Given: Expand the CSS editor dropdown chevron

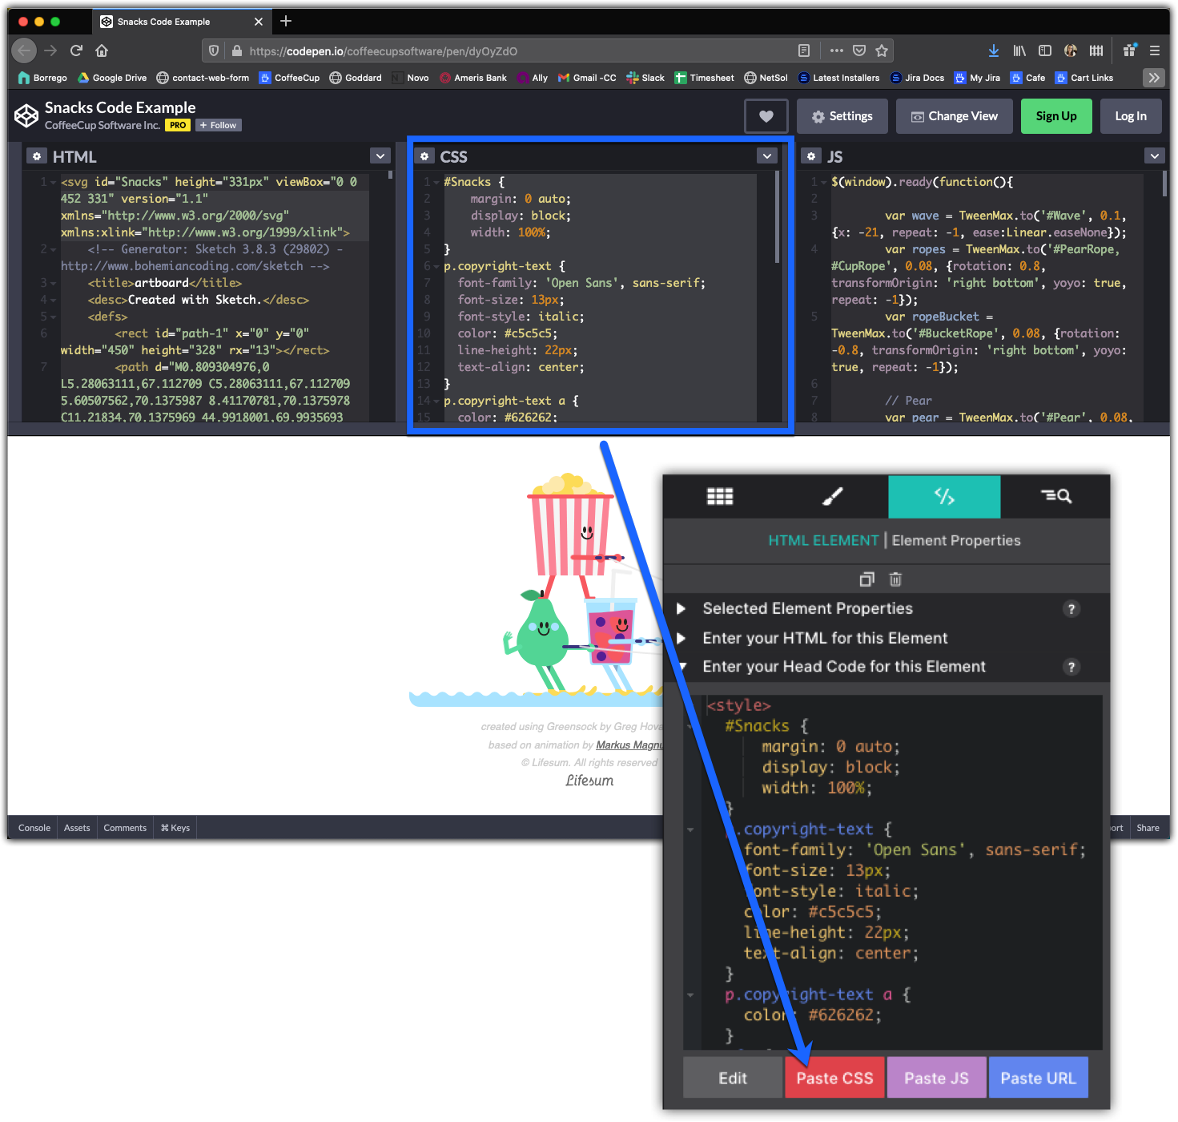Looking at the screenshot, I should click(767, 156).
